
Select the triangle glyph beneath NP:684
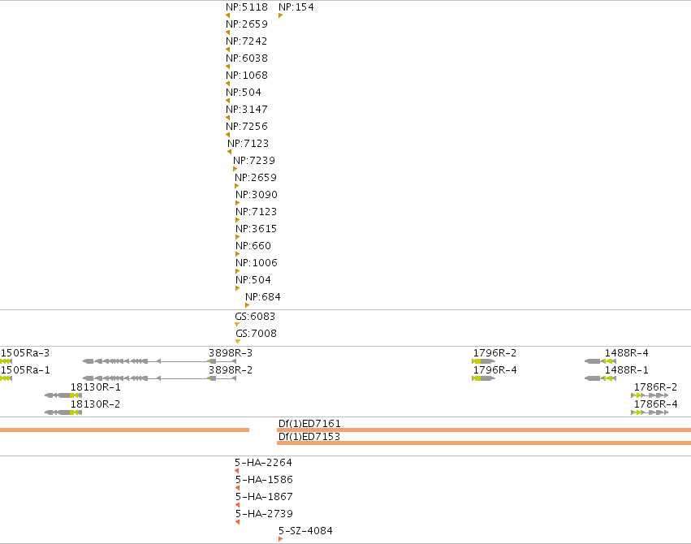[x=247, y=305]
